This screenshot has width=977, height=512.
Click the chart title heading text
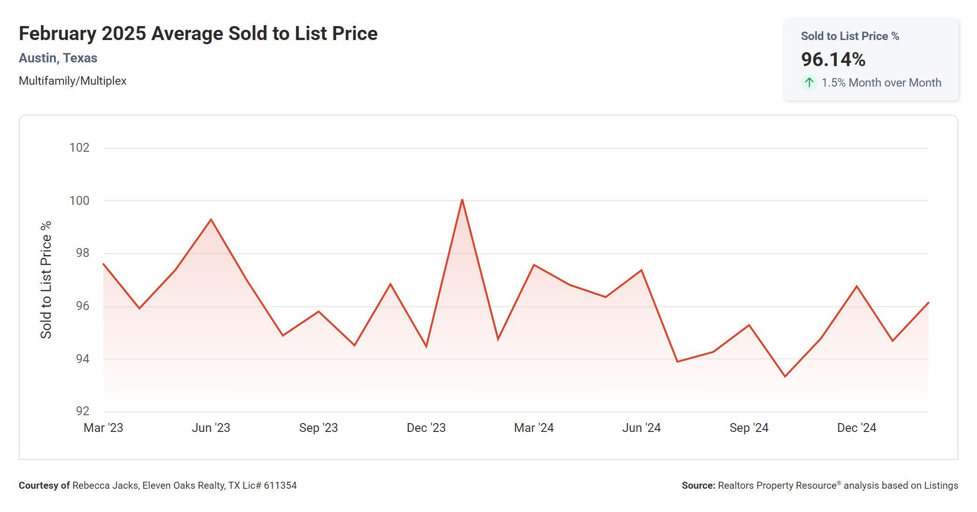pos(198,34)
